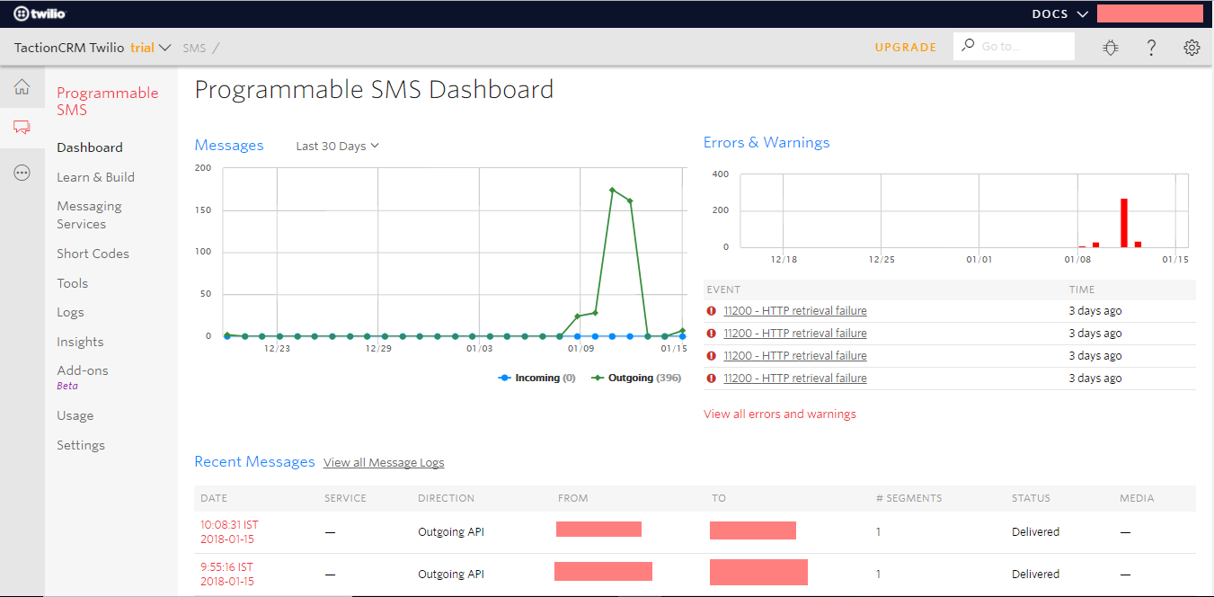Open the settings gear icon
Image resolution: width=1214 pixels, height=597 pixels.
coord(1192,48)
